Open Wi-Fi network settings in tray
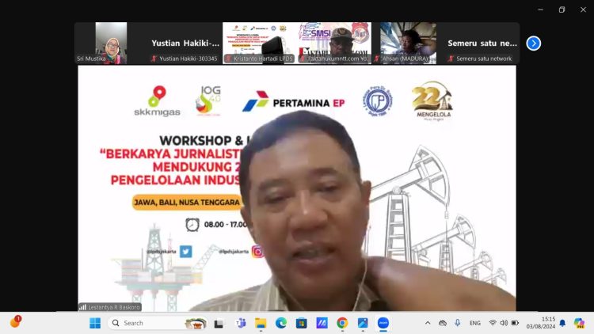The width and height of the screenshot is (594, 334). (x=493, y=323)
